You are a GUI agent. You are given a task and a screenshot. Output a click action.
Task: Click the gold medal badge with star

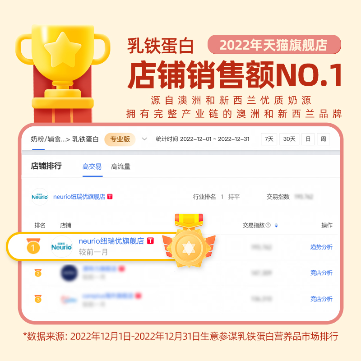tap(189, 241)
